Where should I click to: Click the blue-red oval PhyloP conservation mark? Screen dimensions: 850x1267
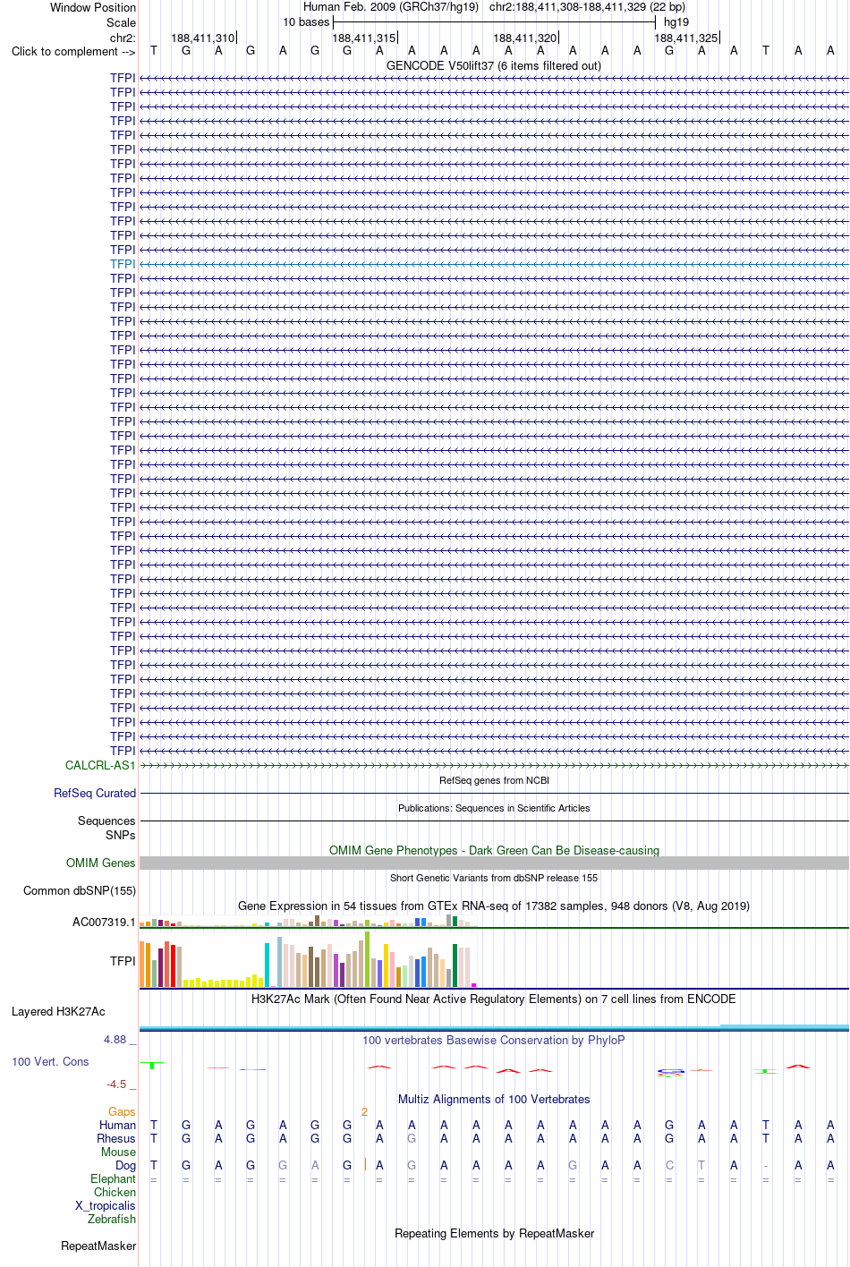[x=670, y=1071]
